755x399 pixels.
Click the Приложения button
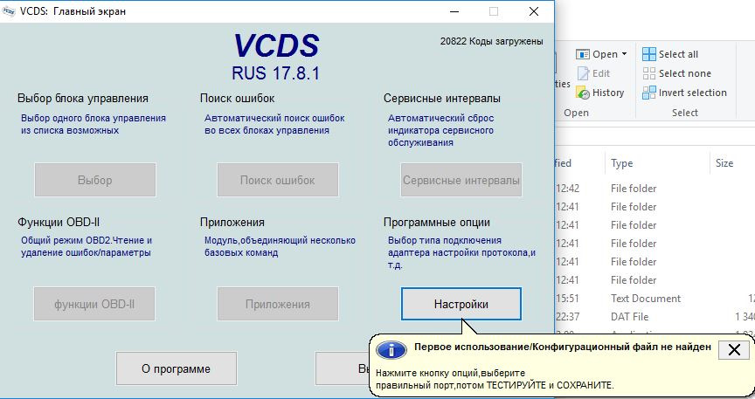pos(277,304)
